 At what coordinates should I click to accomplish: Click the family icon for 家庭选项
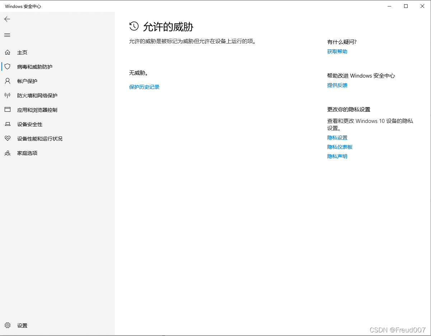click(8, 153)
